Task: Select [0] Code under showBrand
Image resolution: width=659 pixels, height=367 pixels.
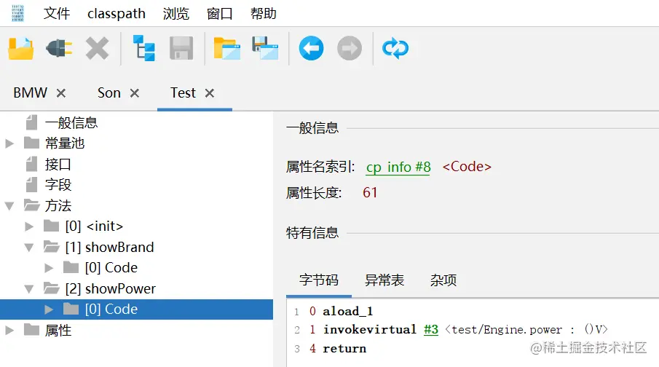Action: [111, 268]
